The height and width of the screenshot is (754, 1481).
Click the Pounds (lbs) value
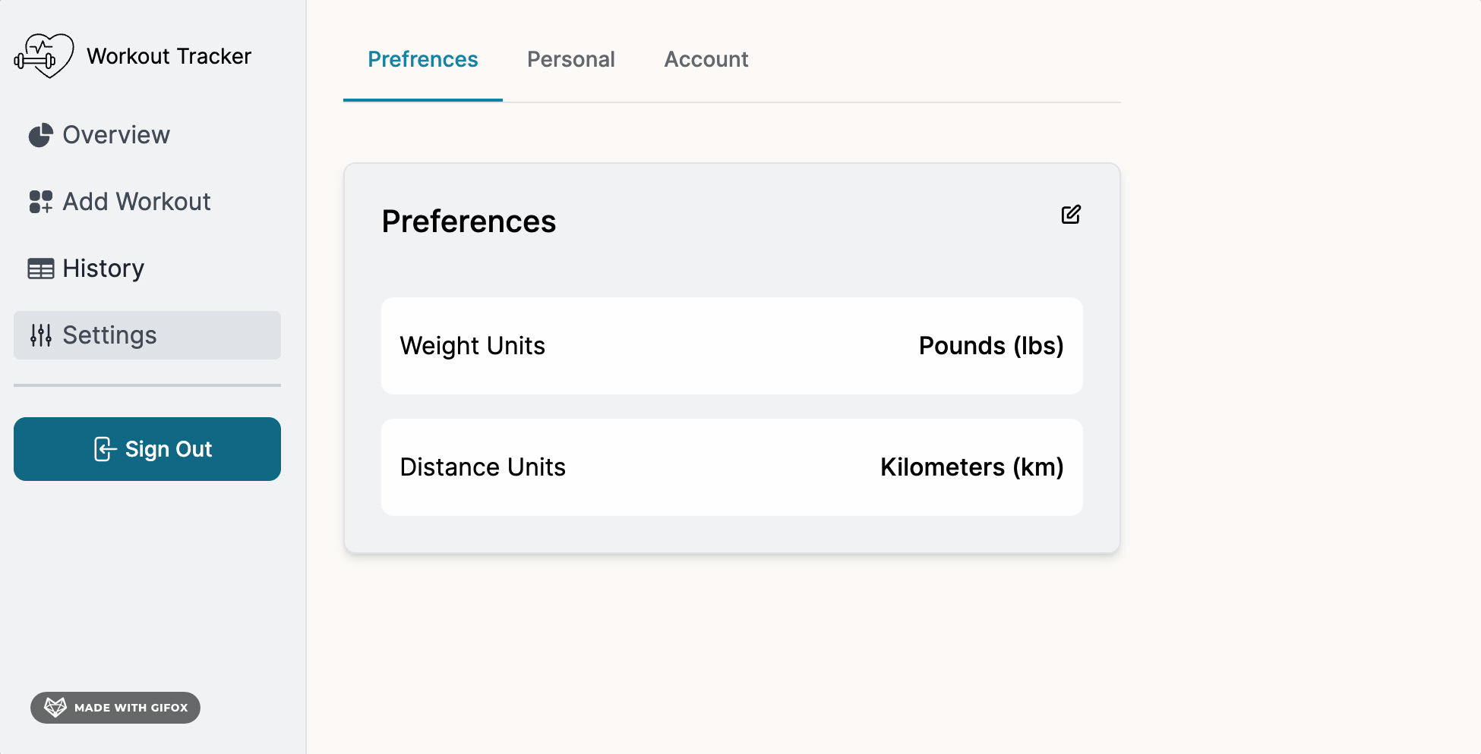coord(991,346)
